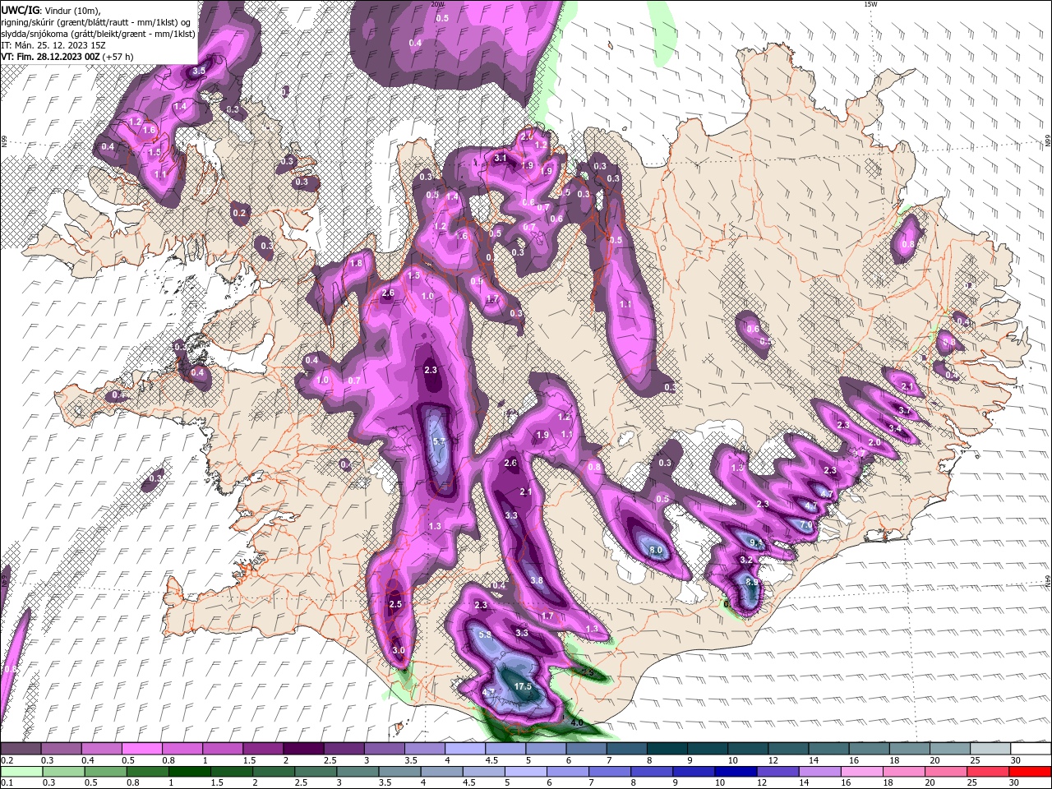
Task: Select upper snow legend swatch labeled 0.5
Action: 141,749
